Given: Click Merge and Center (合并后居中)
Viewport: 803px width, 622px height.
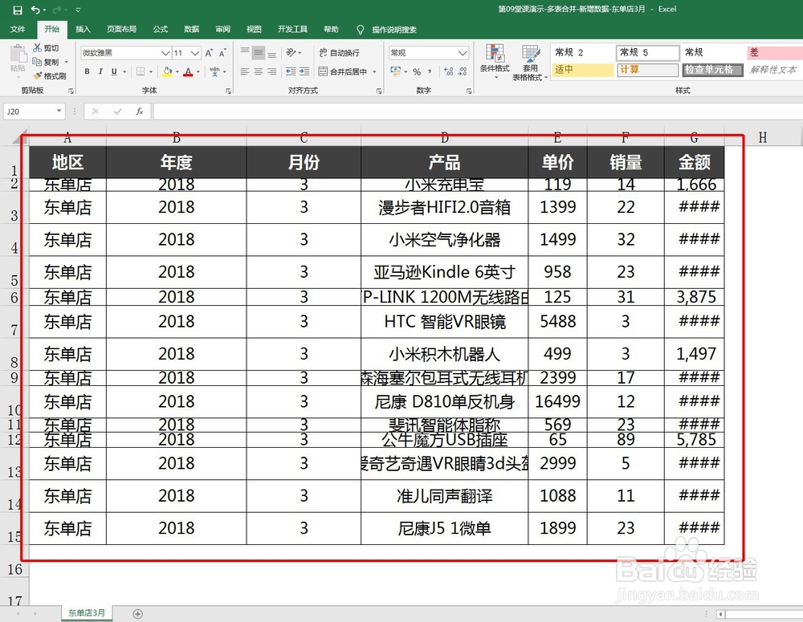Looking at the screenshot, I should 343,71.
